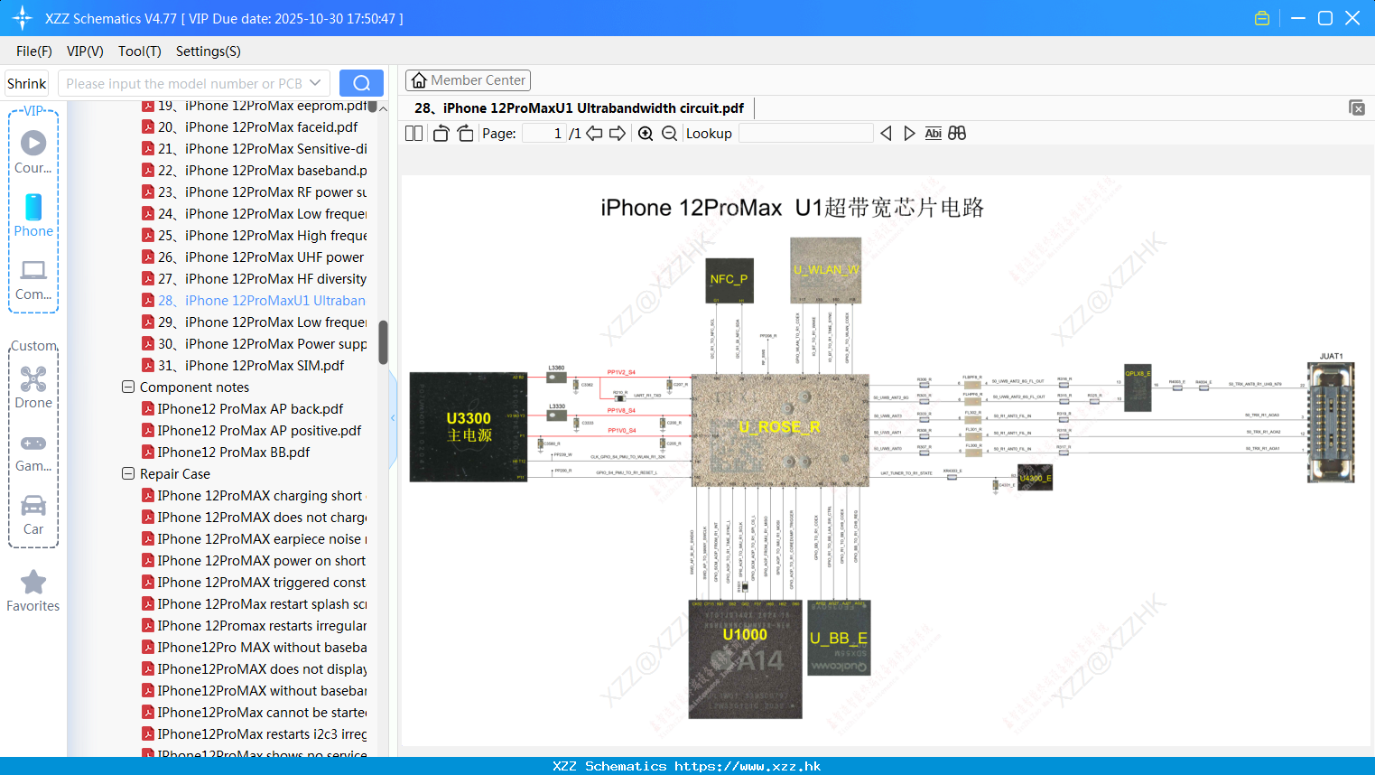Click the XZZ app logo
The width and height of the screenshot is (1375, 775).
(x=22, y=18)
